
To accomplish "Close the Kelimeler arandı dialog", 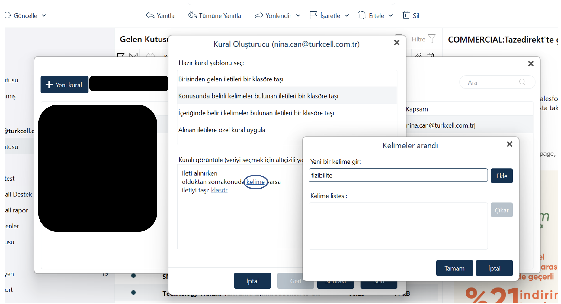I will [510, 144].
